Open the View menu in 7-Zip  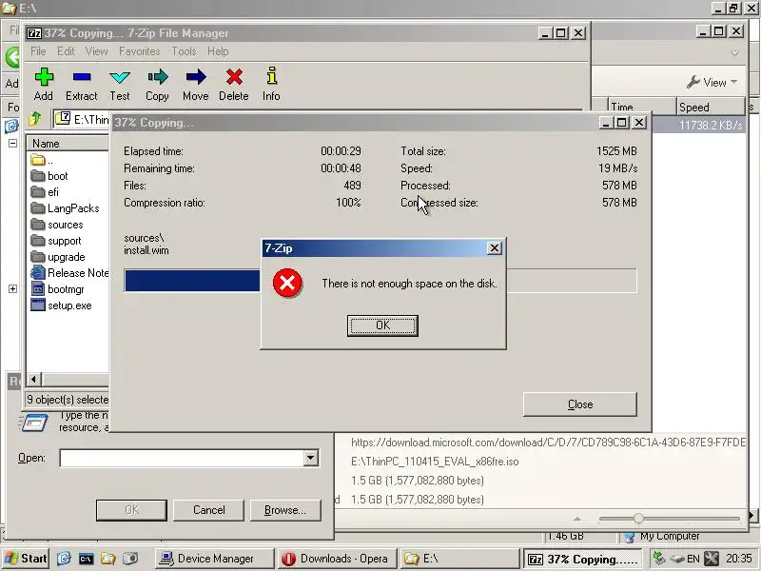pos(97,51)
